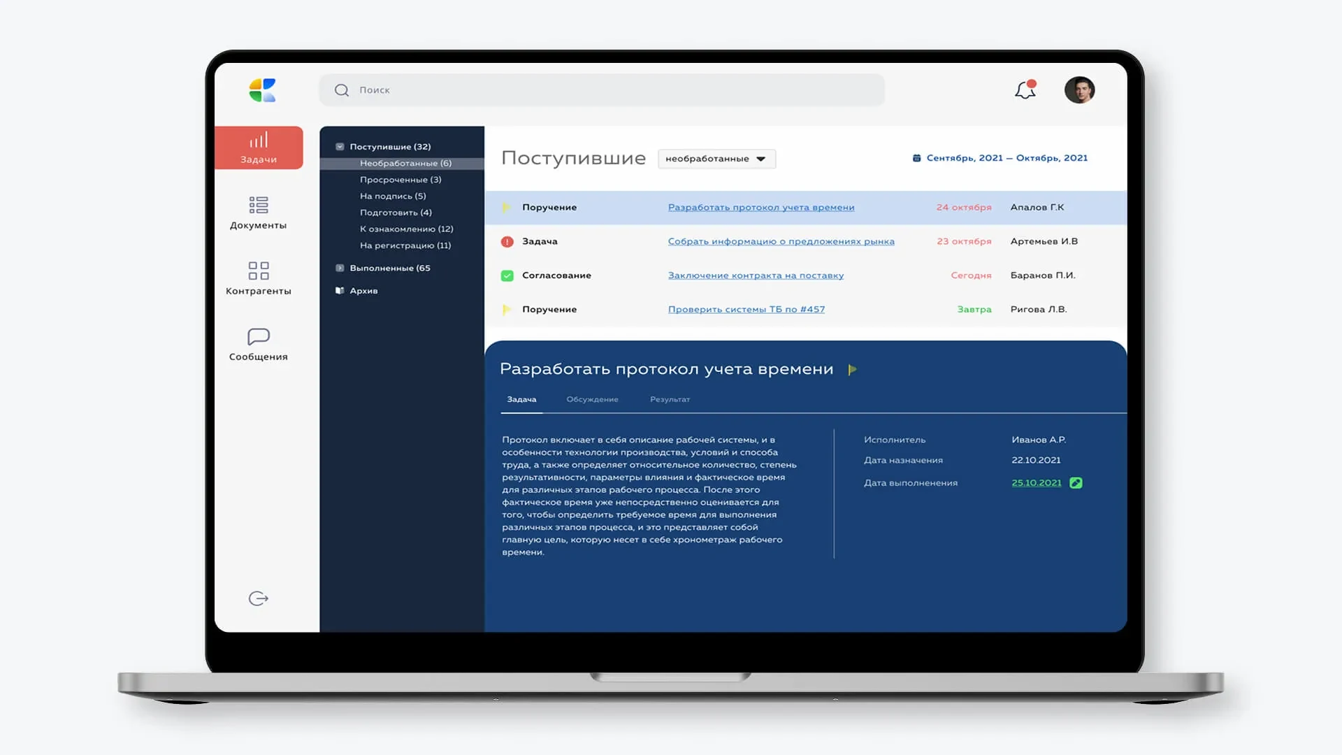Click assignment date 22.10.2021
Viewport: 1342px width, 755px height.
[1036, 460]
